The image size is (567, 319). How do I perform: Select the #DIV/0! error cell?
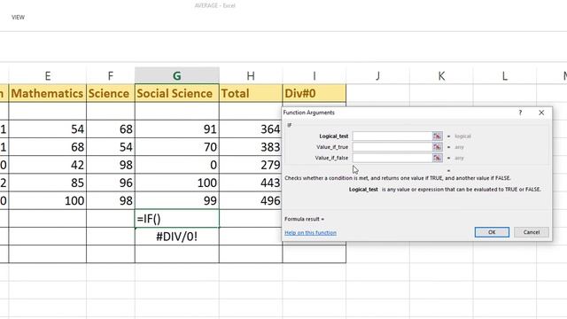177,237
